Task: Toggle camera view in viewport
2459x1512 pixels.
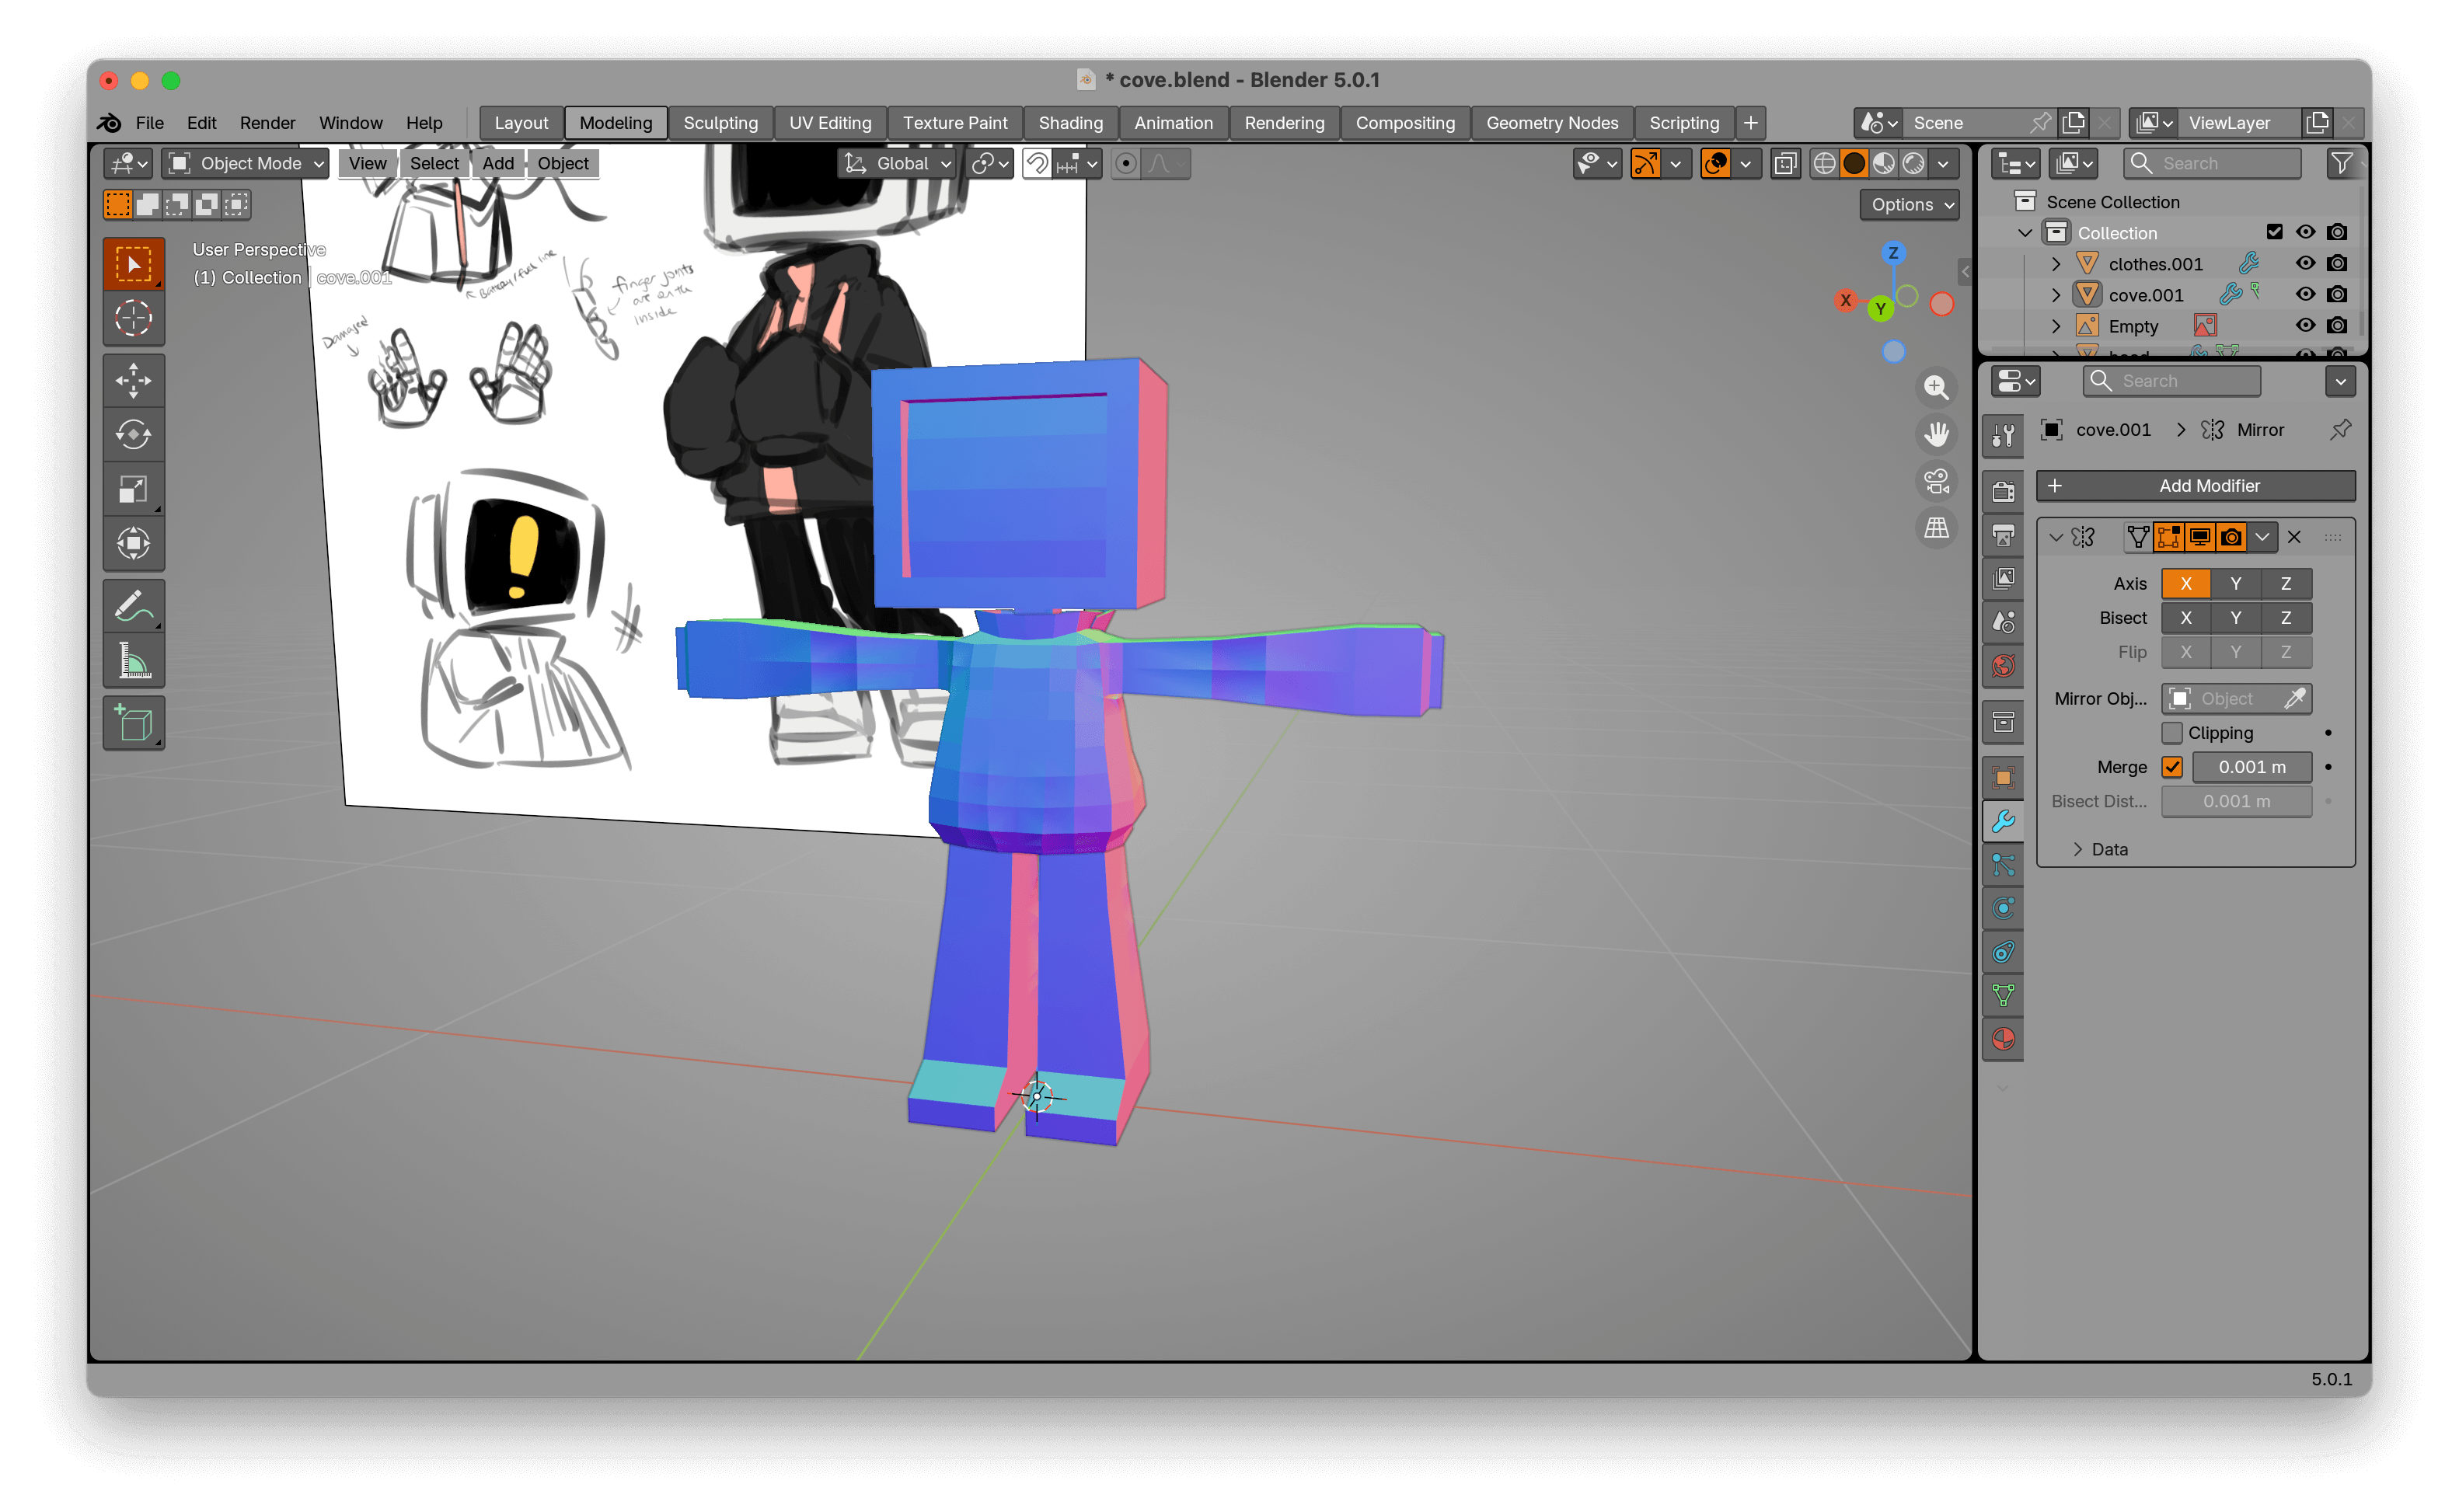Action: 1936,481
